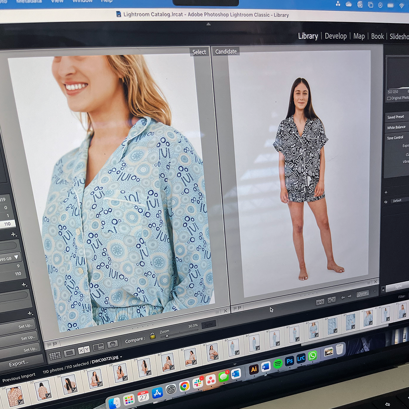Select previous photo with left arrow
The width and height of the screenshot is (409, 409).
point(343,297)
